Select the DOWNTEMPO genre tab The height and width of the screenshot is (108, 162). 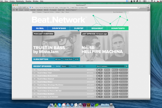click(x=118, y=28)
